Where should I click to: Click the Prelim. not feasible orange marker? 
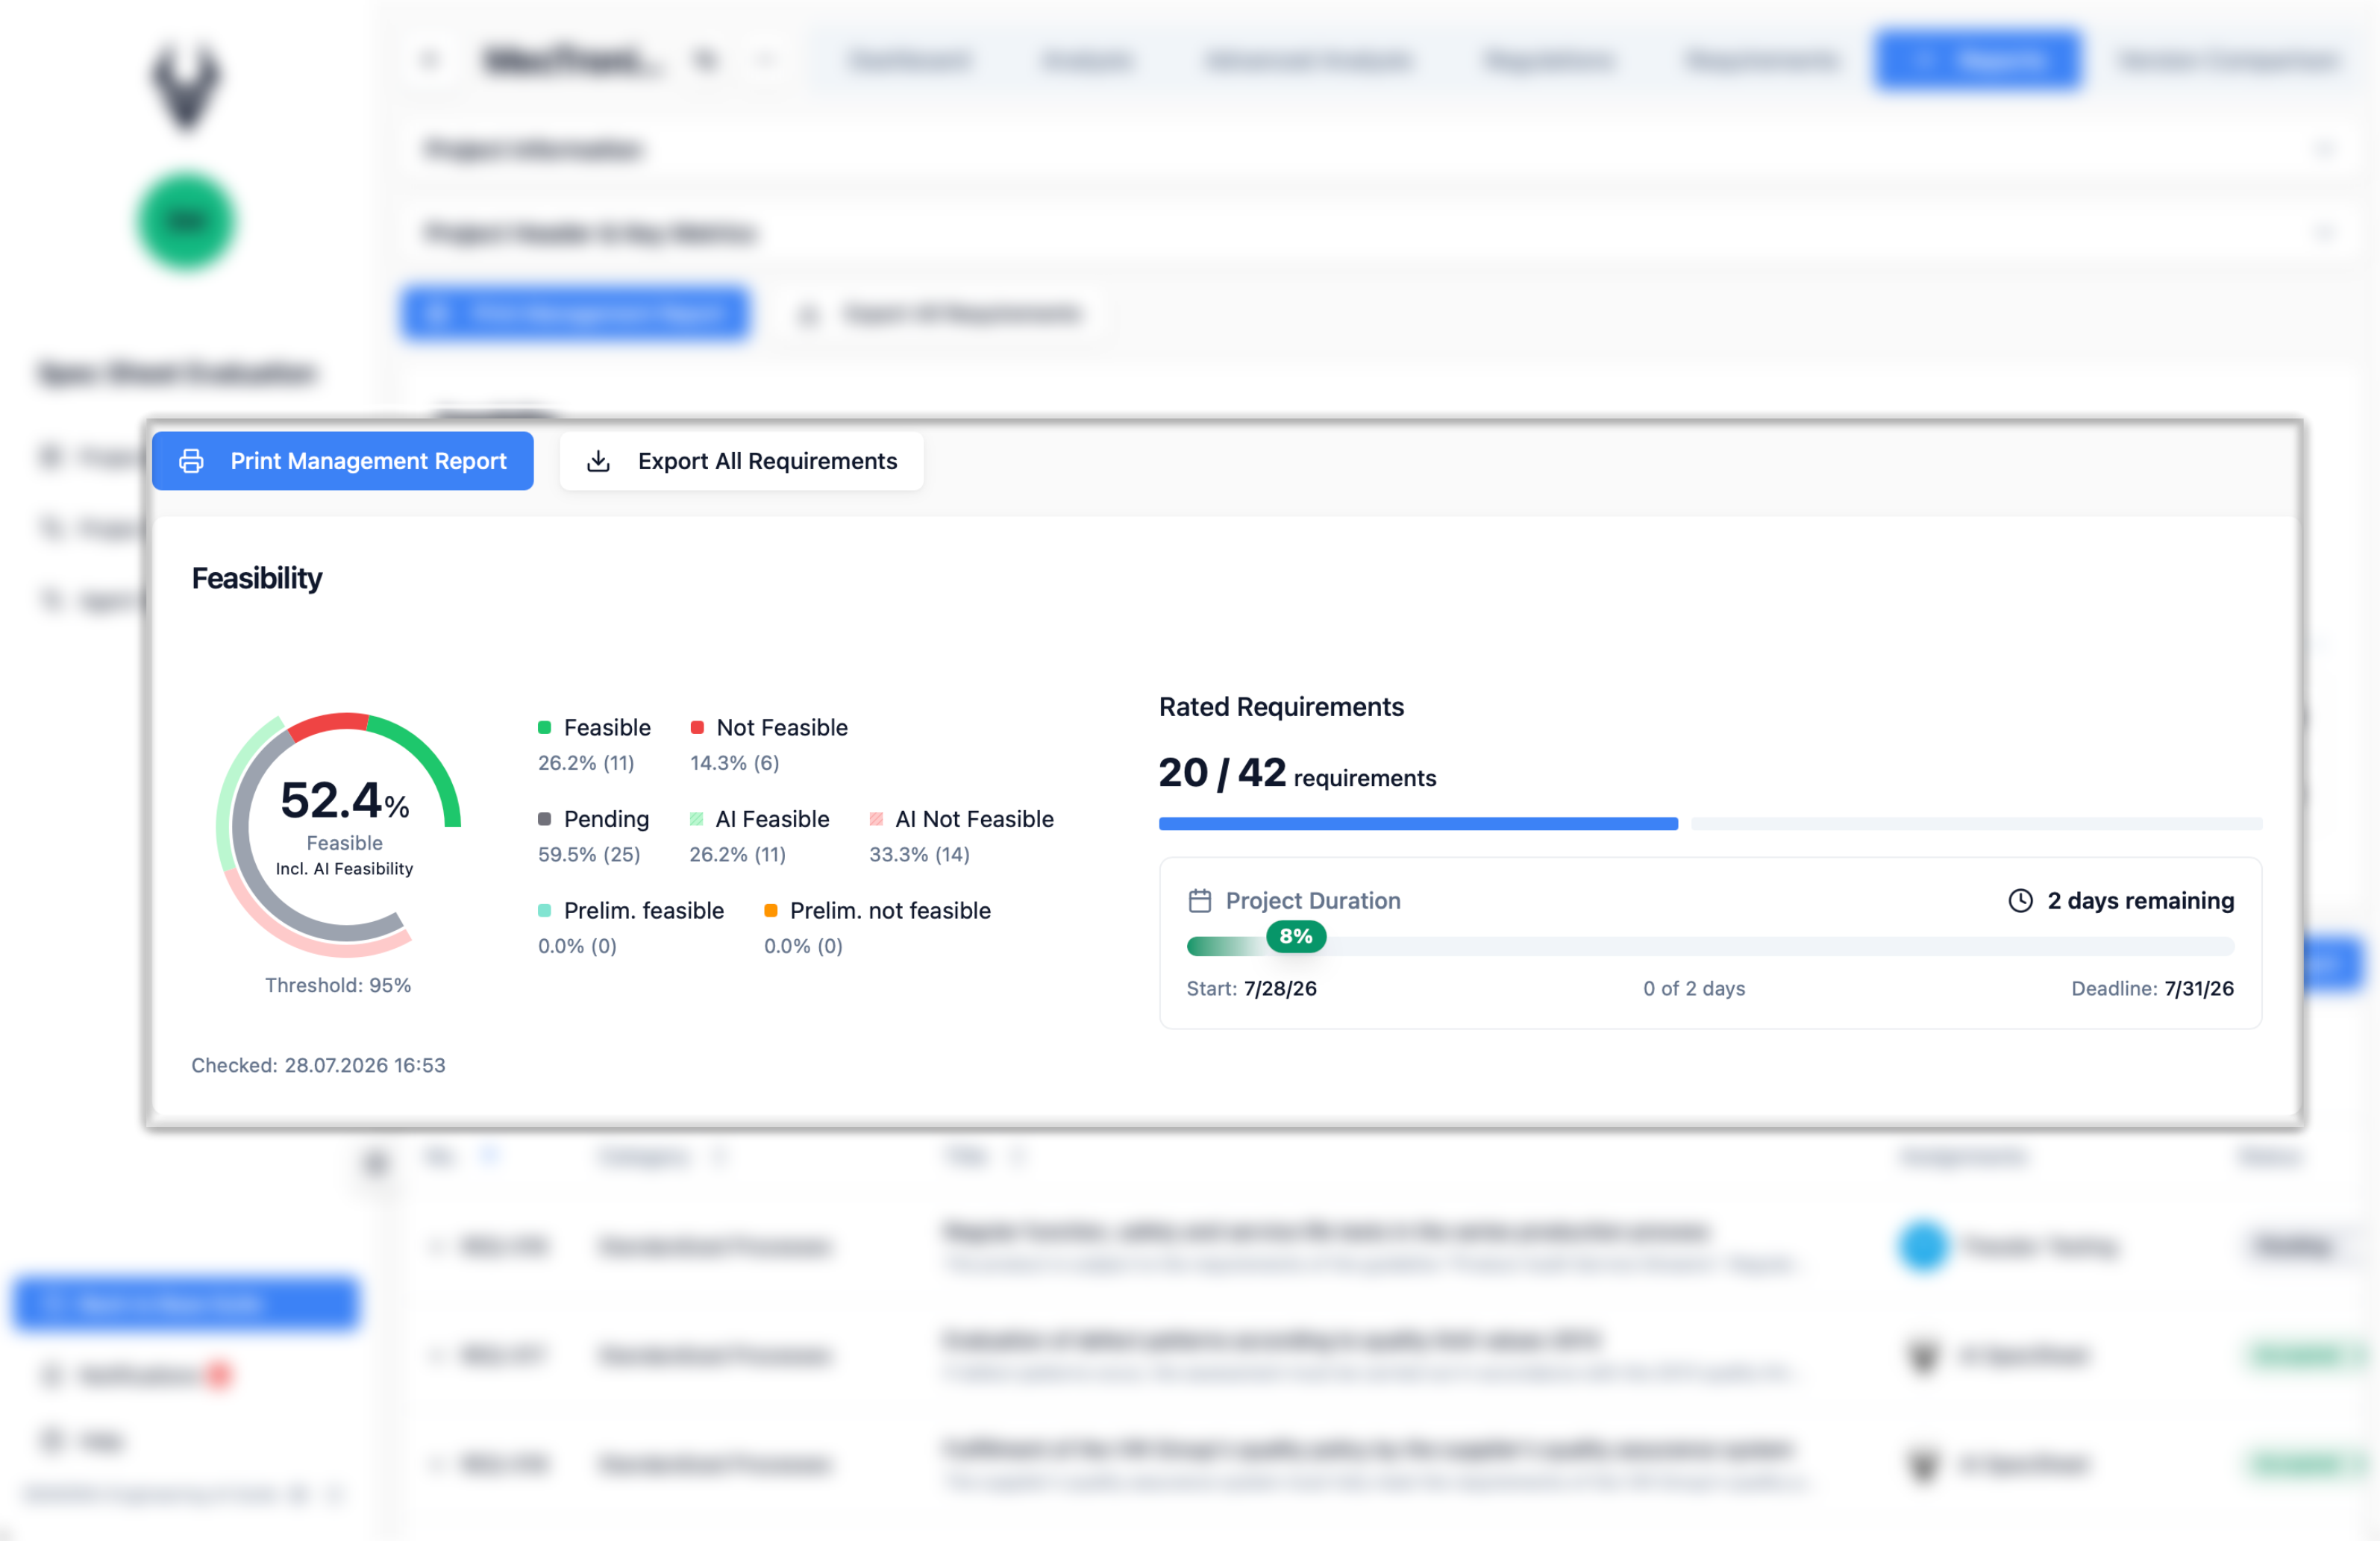770,911
